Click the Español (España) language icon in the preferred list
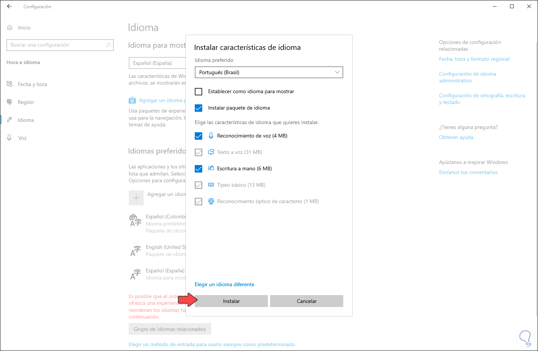 135,274
